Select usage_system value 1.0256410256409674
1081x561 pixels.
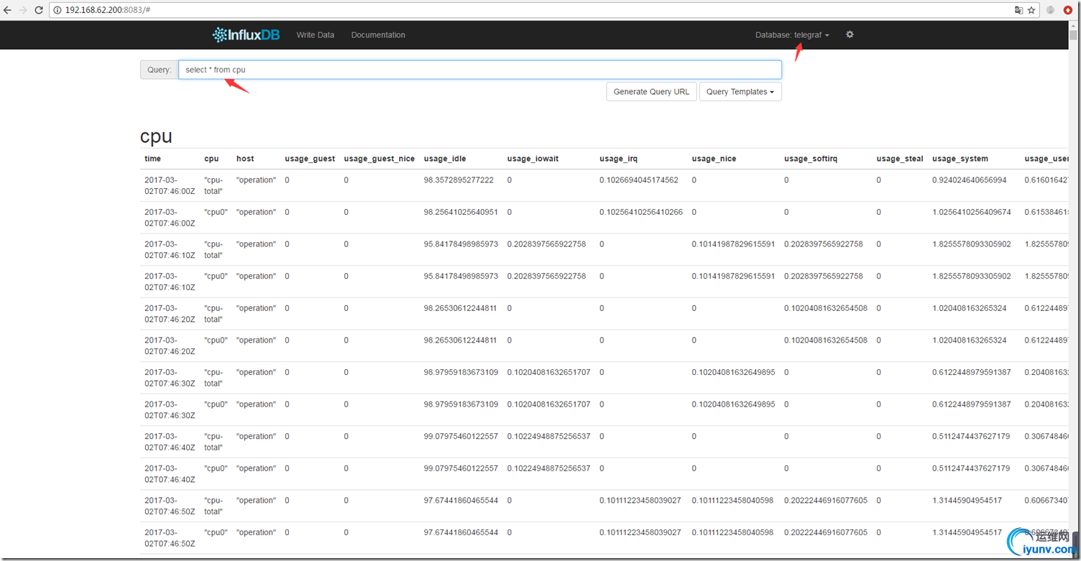(x=972, y=213)
